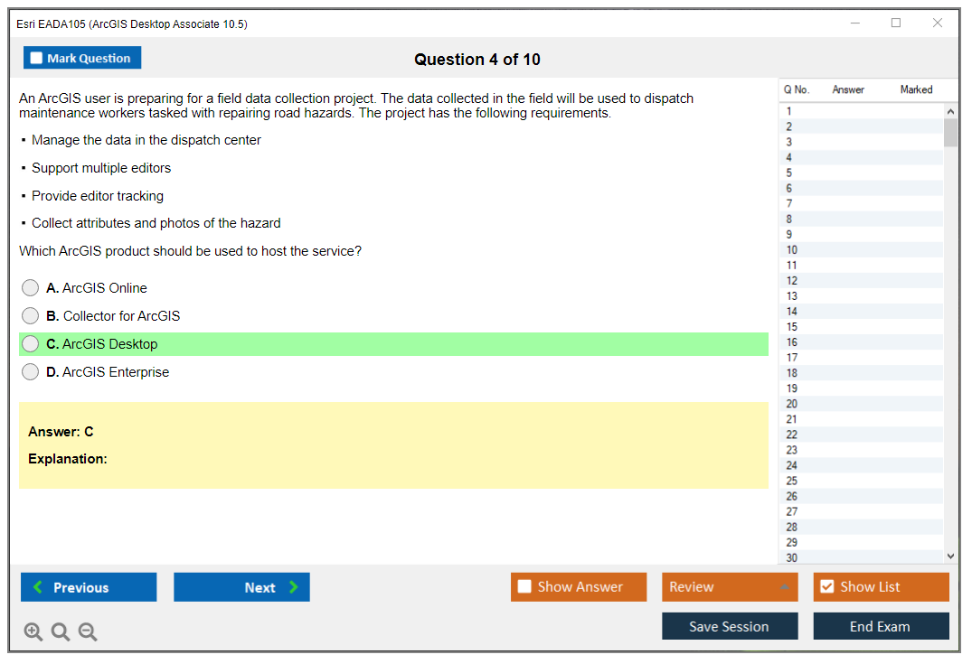This screenshot has width=972, height=664.
Task: Pick radio button C. ArcGIS Desktop
Action: point(31,344)
